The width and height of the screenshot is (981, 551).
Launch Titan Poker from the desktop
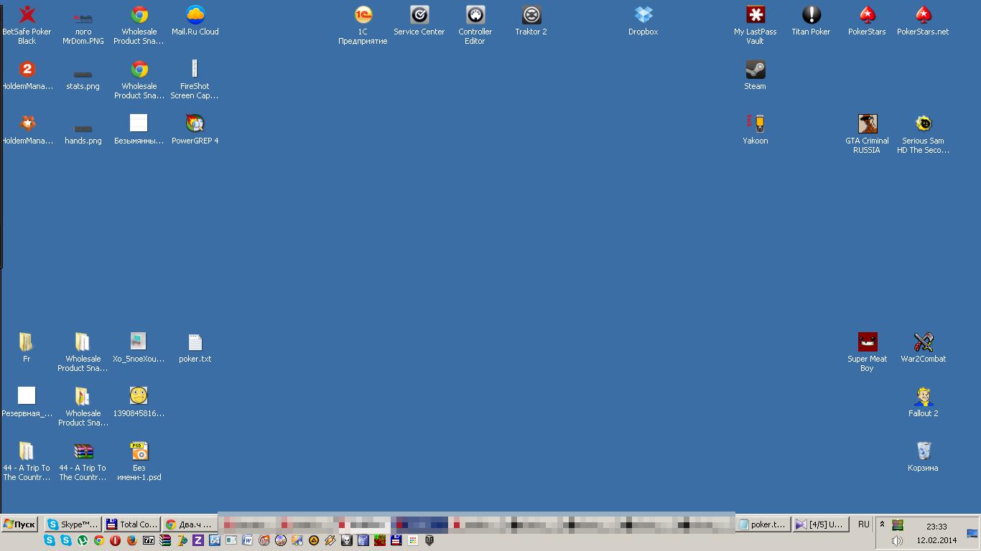pos(812,21)
